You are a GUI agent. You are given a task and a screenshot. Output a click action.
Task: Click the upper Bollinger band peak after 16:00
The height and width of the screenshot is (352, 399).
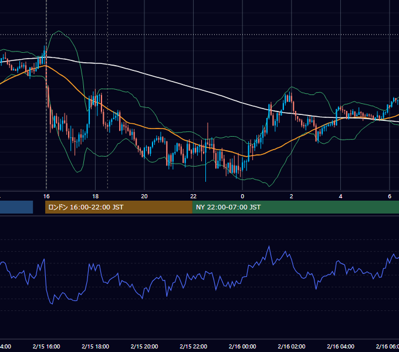[x=59, y=31]
